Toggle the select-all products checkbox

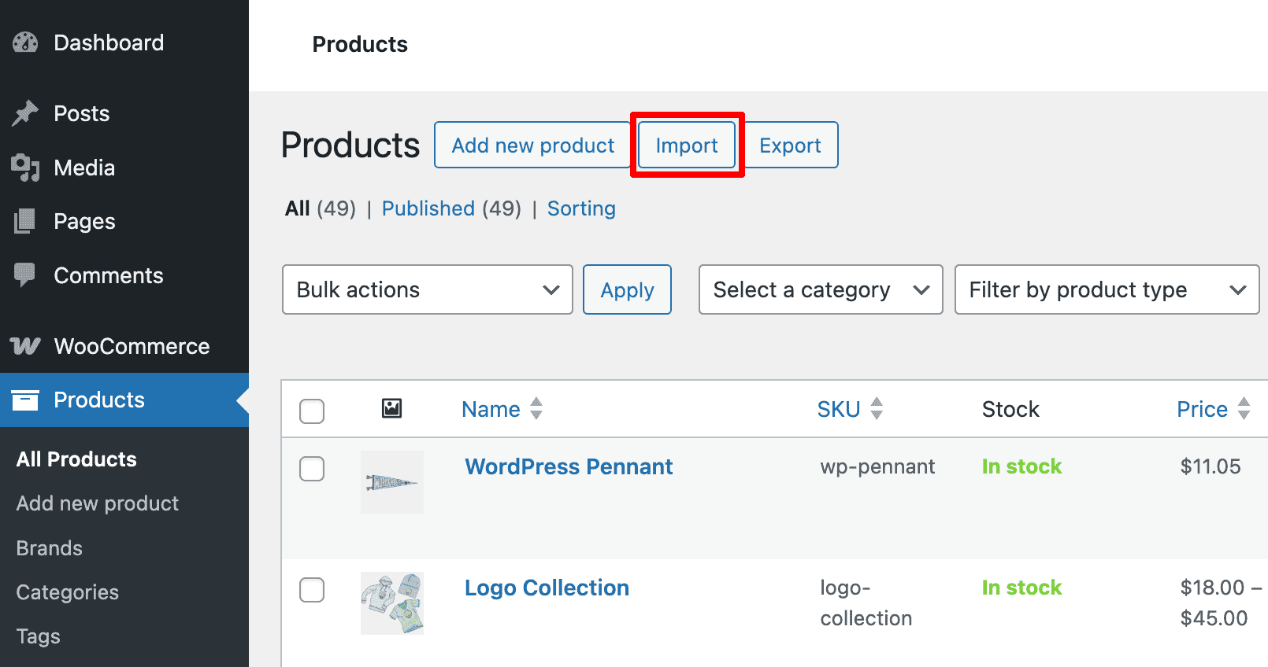click(x=312, y=411)
